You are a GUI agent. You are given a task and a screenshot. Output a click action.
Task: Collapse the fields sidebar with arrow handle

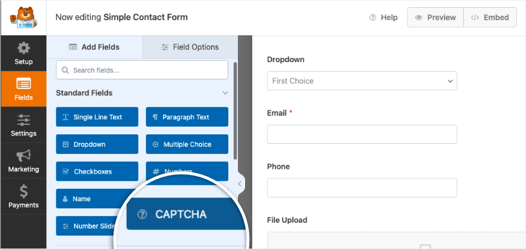click(x=240, y=184)
